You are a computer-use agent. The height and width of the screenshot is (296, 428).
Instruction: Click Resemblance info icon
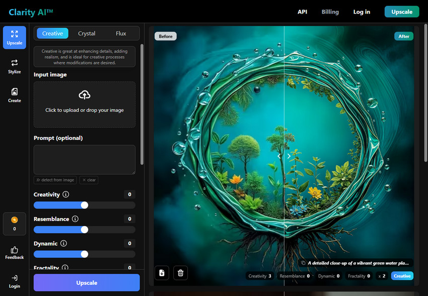75,219
